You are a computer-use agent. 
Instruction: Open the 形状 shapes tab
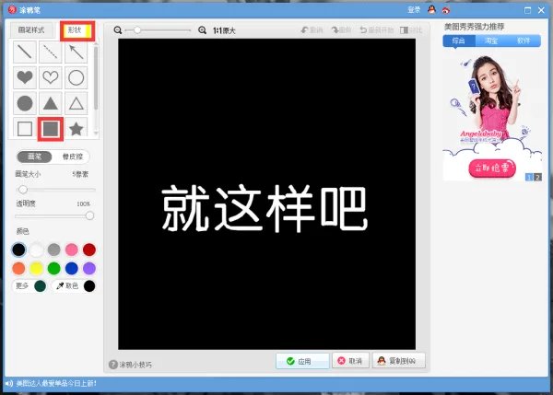pyautogui.click(x=77, y=31)
